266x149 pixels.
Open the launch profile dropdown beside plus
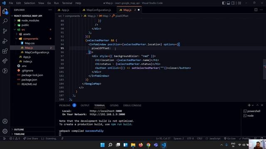(x=253, y=105)
